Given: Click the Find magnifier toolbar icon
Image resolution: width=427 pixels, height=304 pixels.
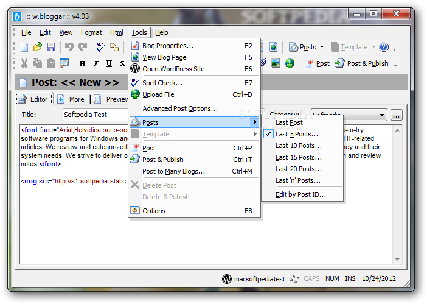Looking at the screenshot, I should pyautogui.click(x=64, y=63).
